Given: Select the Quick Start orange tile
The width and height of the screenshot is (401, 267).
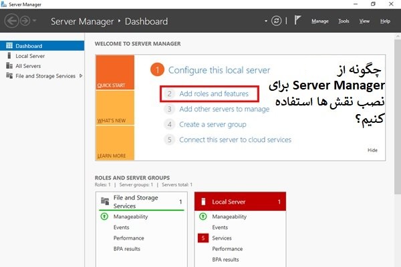Looking at the screenshot, I should click(115, 72).
